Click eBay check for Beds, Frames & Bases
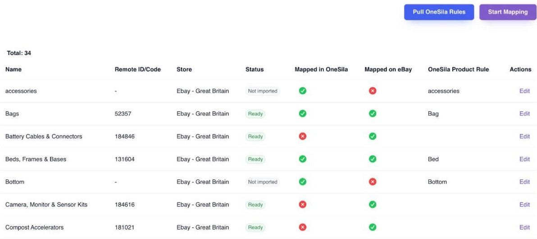This screenshot has height=239, width=537. pos(373,159)
